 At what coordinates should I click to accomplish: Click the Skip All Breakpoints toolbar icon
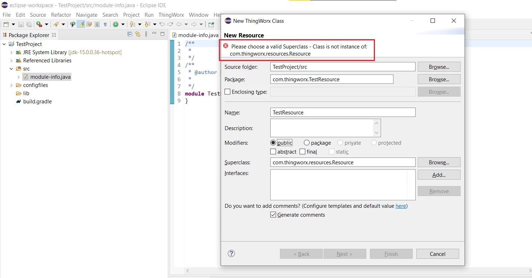coord(73,24)
